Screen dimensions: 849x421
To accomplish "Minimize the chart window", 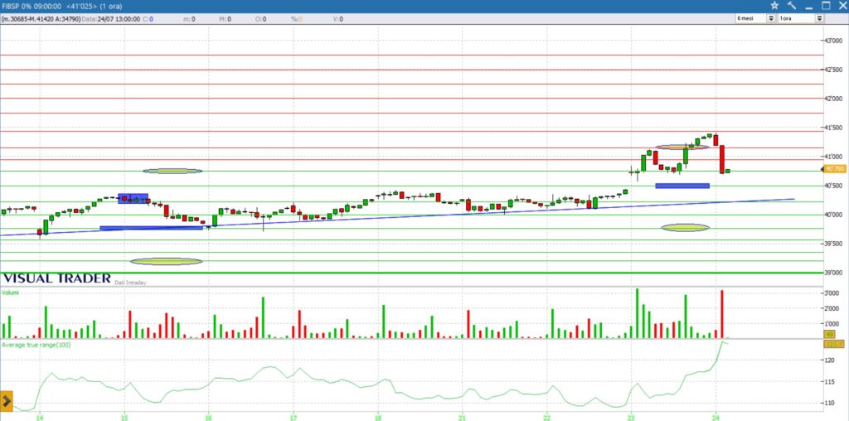I will click(x=809, y=7).
